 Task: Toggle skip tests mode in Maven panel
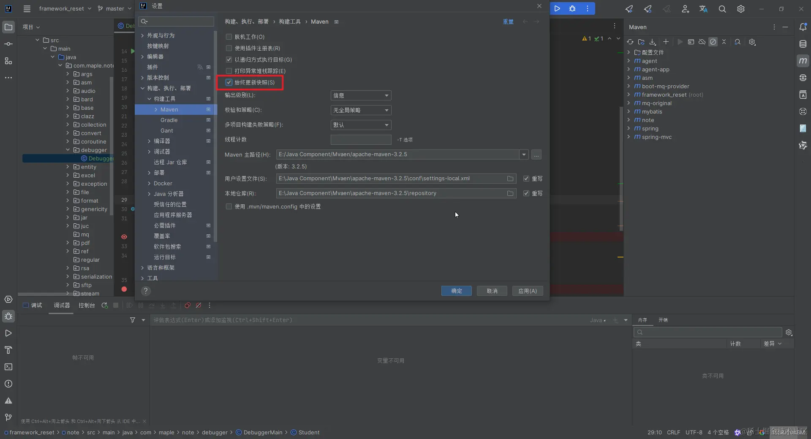click(x=713, y=42)
